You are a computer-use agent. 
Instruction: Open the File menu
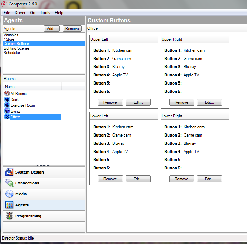point(7,13)
